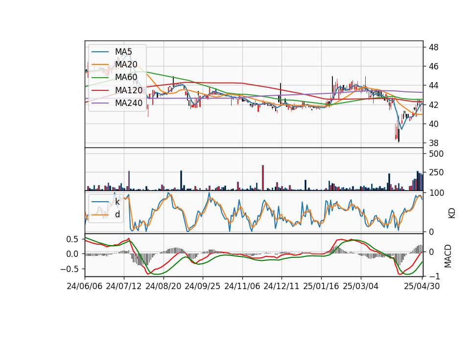Image resolution: width=470 pixels, height=337 pixels.
Task: Click the blue MA5 legend line sample
Action: tap(100, 52)
